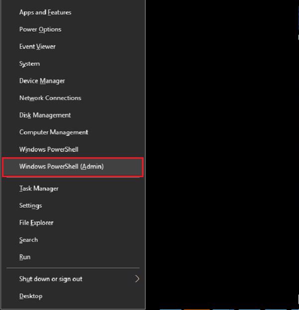Show the Desktop

[73, 297]
